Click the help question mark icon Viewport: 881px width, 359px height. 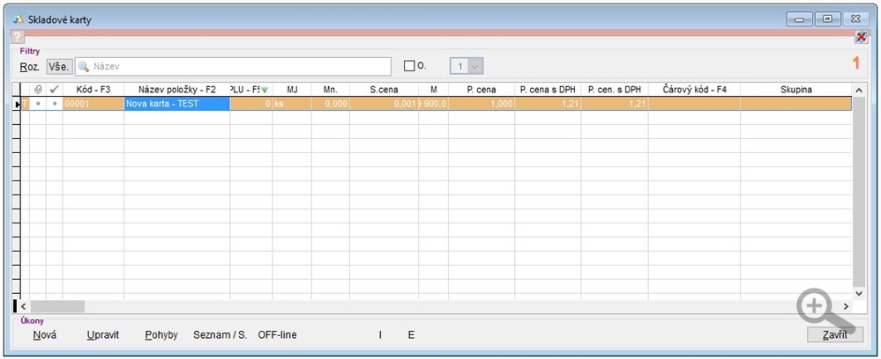pos(18,38)
